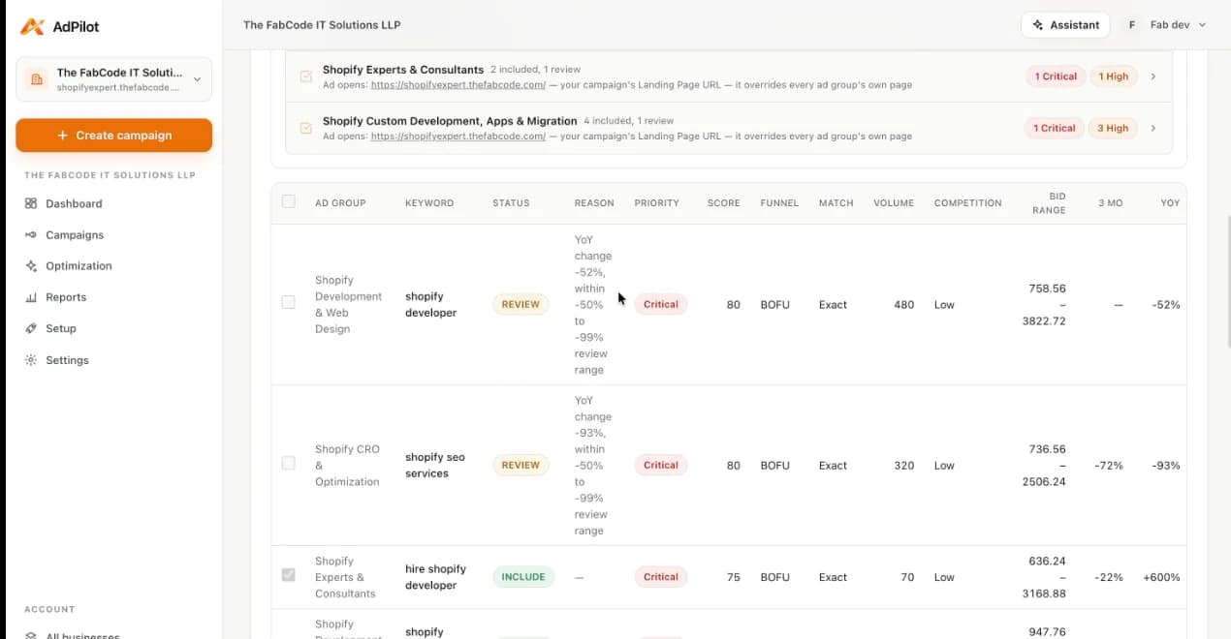Click the Critical badge in hire shopify developer row
1231x639 pixels.
click(x=661, y=577)
